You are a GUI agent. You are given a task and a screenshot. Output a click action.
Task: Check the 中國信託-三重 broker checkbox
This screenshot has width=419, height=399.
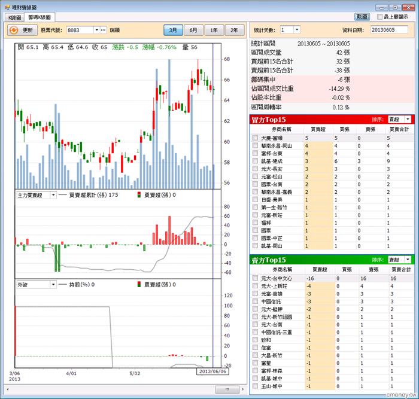coord(255,332)
